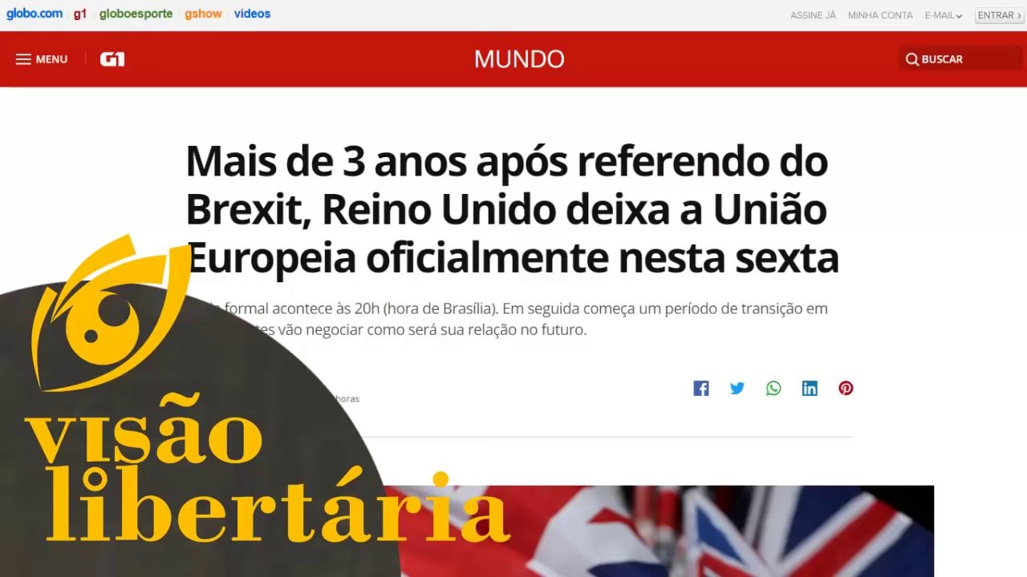The height and width of the screenshot is (577, 1027).
Task: Open the g1 link in top bar
Action: [x=80, y=14]
